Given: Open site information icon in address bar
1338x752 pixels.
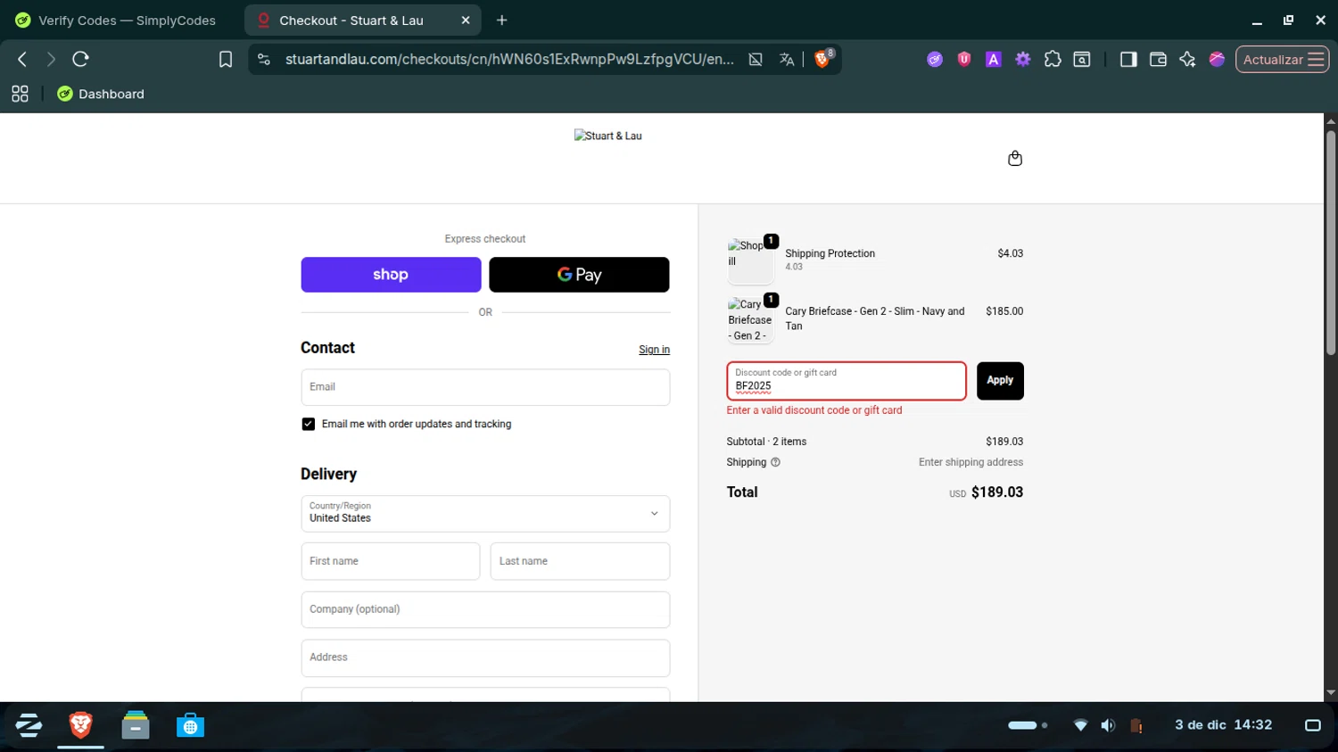Looking at the screenshot, I should pyautogui.click(x=263, y=59).
